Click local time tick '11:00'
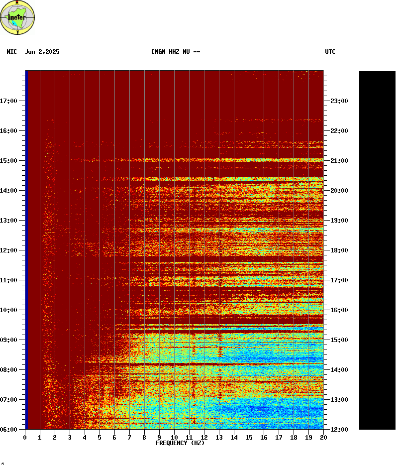This screenshot has height=469, width=399. [x=8, y=280]
